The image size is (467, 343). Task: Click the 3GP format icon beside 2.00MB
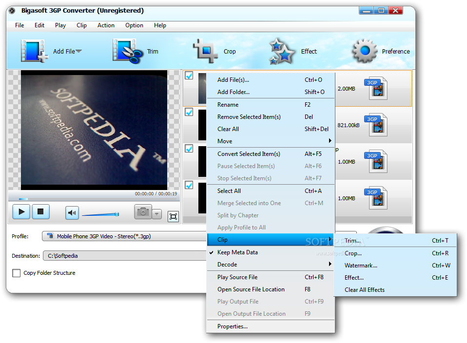click(376, 89)
